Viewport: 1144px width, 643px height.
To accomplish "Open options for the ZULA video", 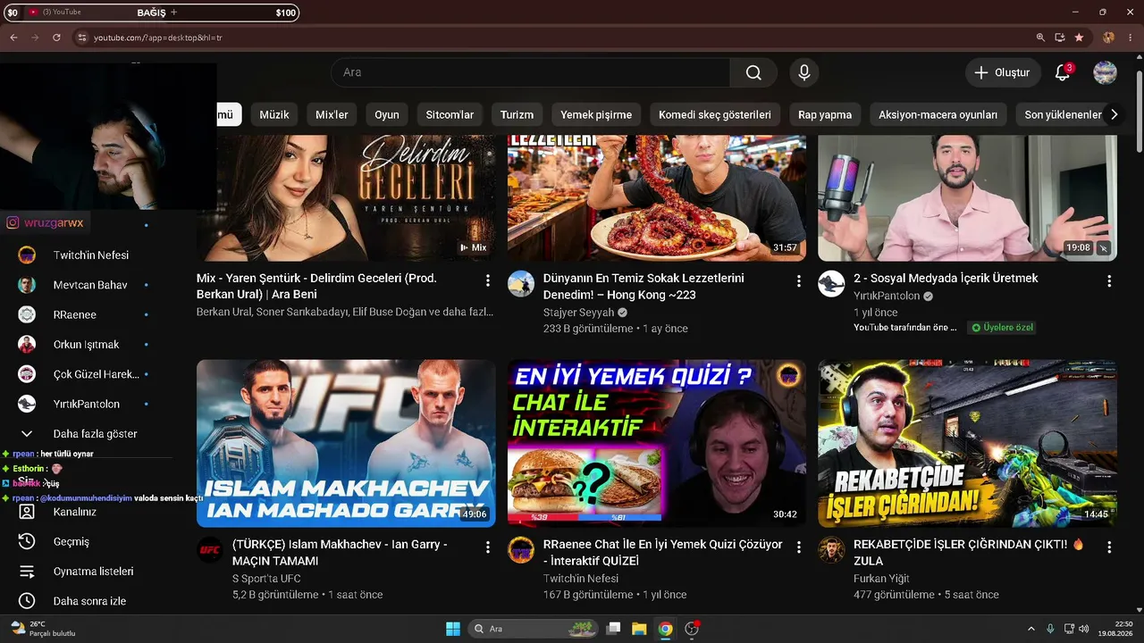I will 1109,547.
